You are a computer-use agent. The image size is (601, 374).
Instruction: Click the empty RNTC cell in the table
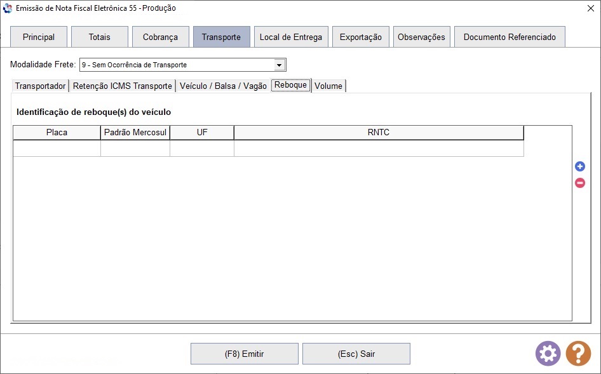pos(378,148)
